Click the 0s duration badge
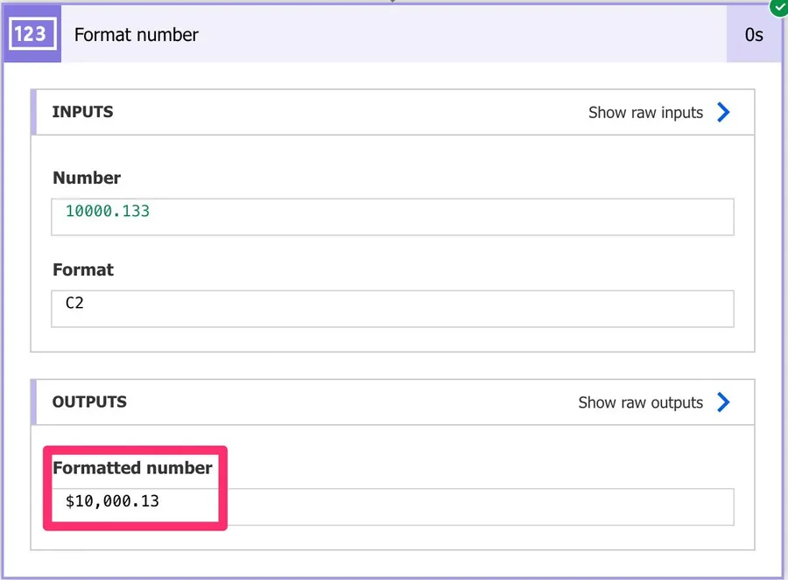This screenshot has height=580, width=788. pos(753,35)
